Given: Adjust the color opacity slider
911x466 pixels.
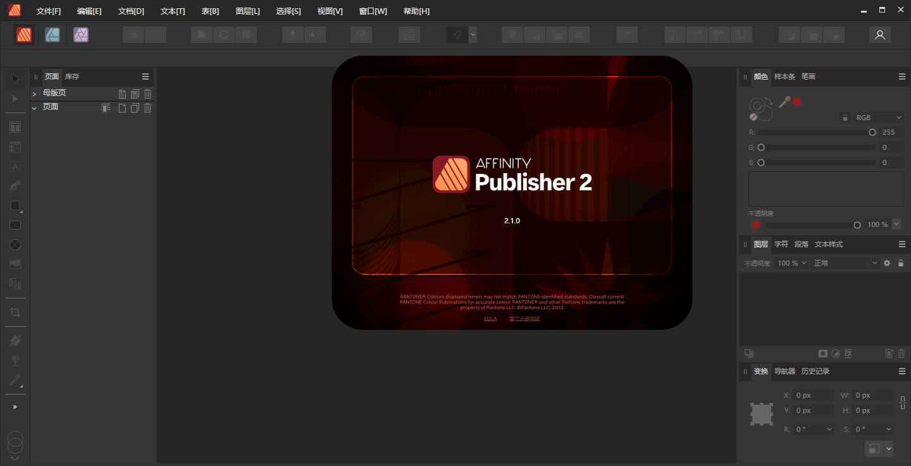Looking at the screenshot, I should (x=812, y=225).
